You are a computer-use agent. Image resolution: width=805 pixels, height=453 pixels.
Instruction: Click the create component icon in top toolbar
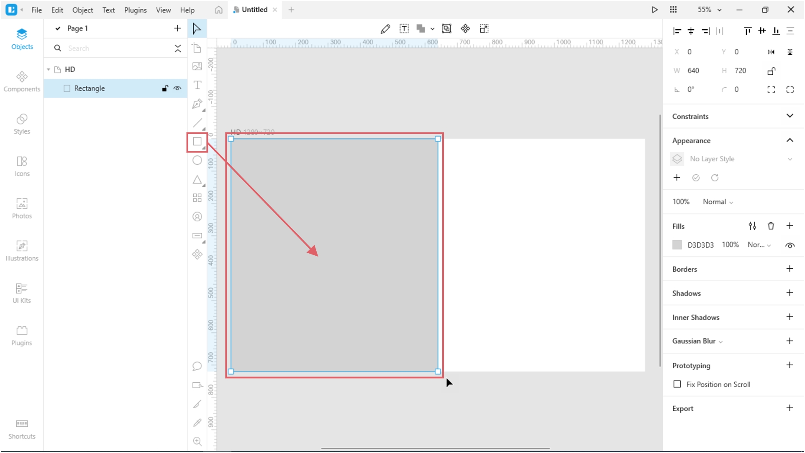point(465,28)
